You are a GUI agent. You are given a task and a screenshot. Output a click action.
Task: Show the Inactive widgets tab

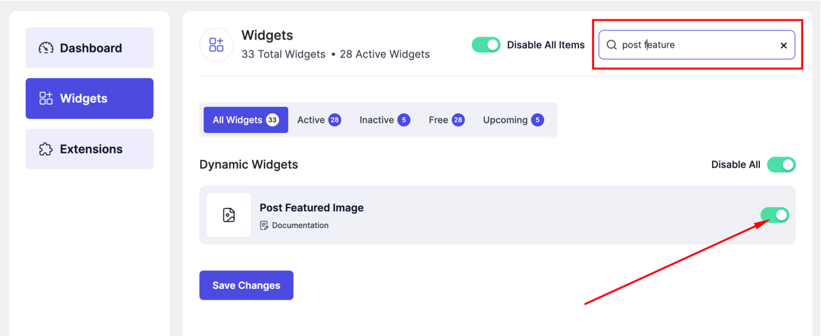tap(385, 120)
